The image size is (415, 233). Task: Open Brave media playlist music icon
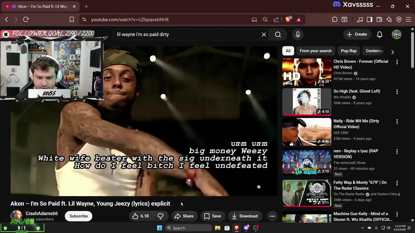point(360,19)
